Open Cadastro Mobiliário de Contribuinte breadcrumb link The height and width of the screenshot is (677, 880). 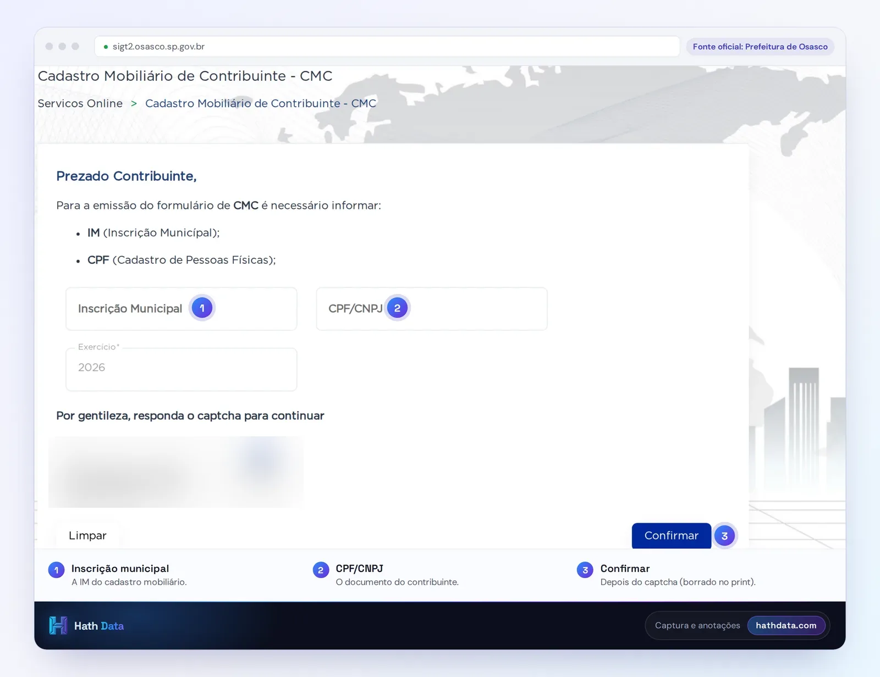click(261, 103)
